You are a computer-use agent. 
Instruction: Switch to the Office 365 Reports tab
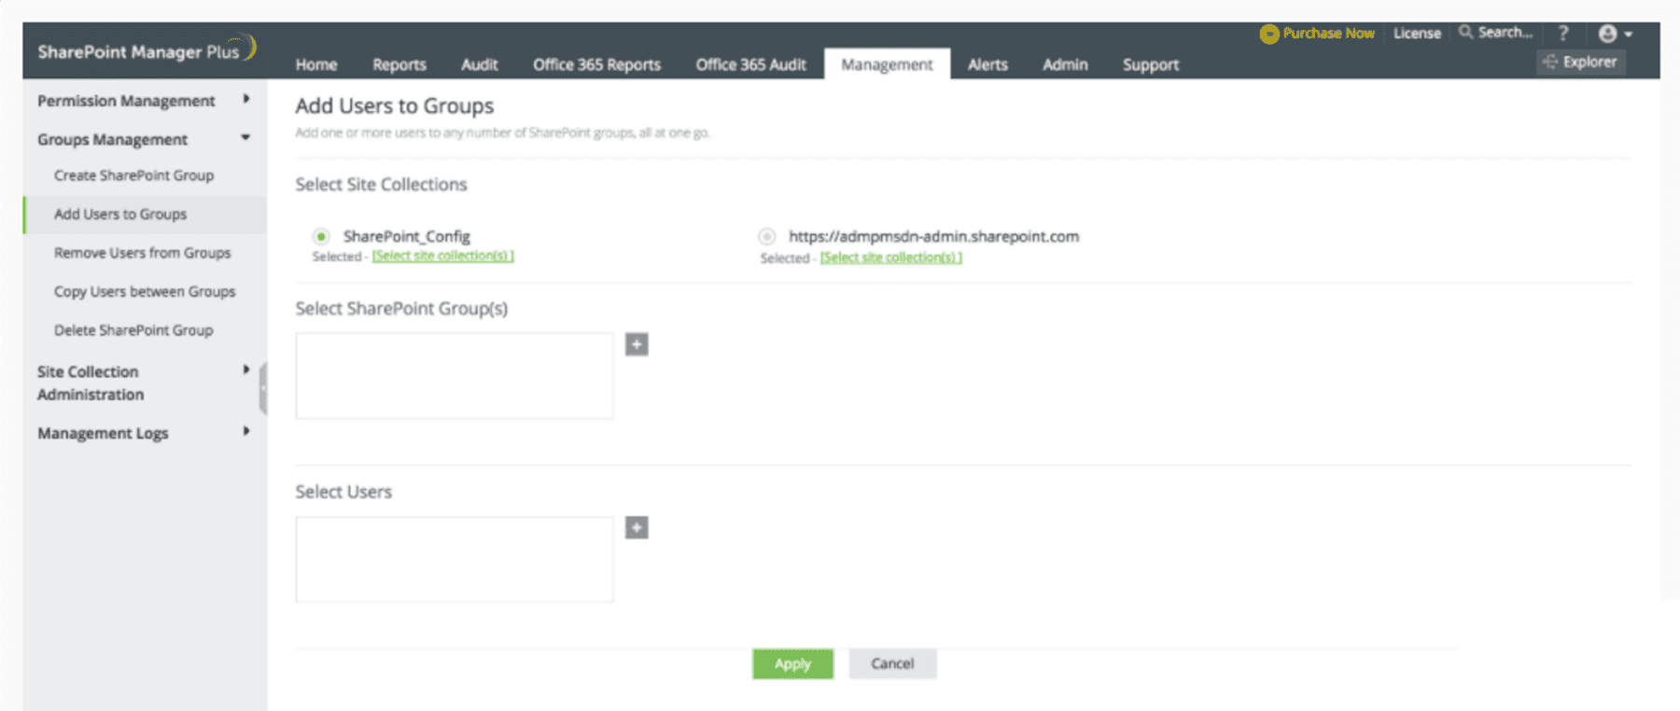pyautogui.click(x=596, y=64)
